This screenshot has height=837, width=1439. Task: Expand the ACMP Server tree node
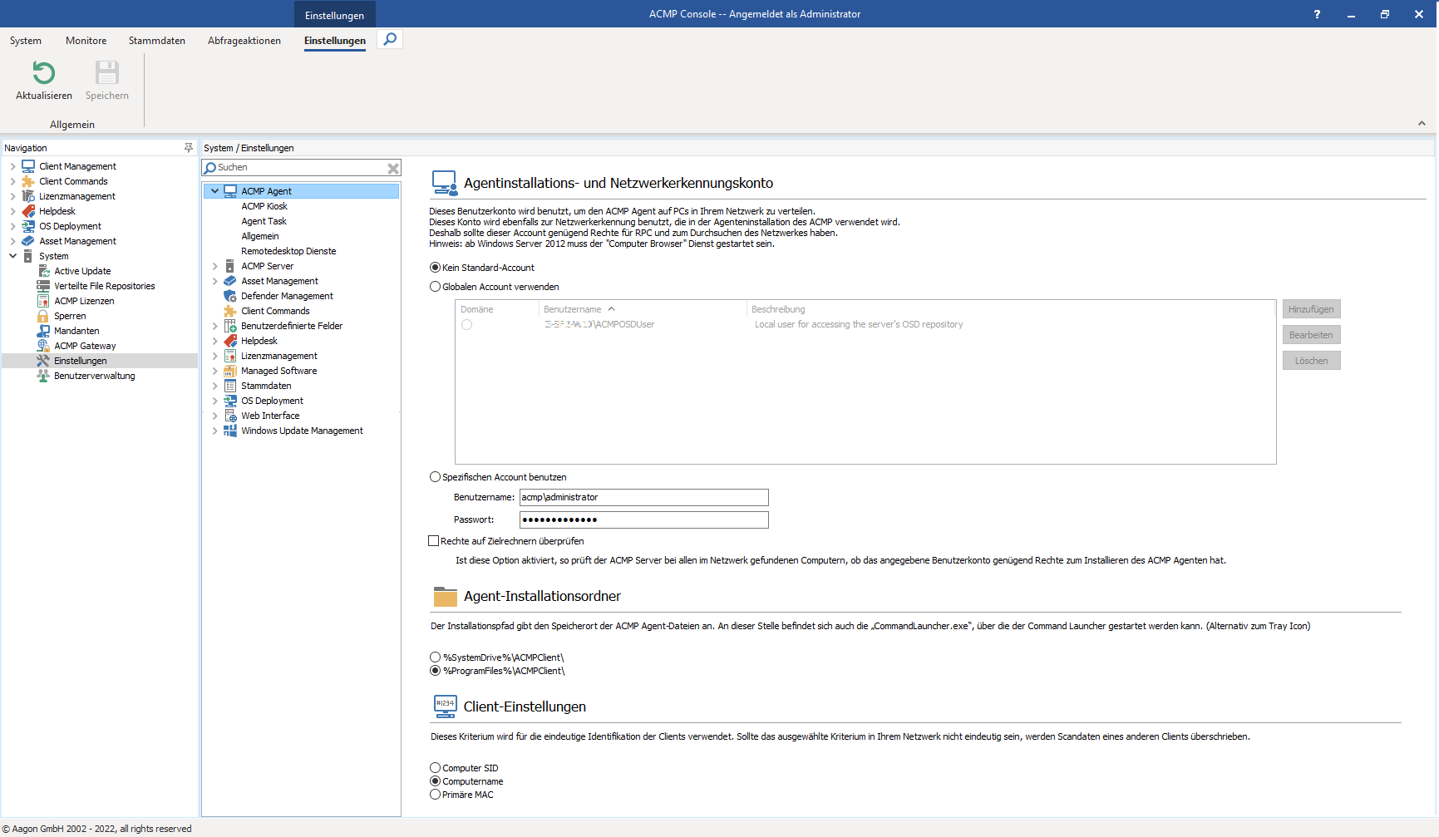(x=214, y=266)
